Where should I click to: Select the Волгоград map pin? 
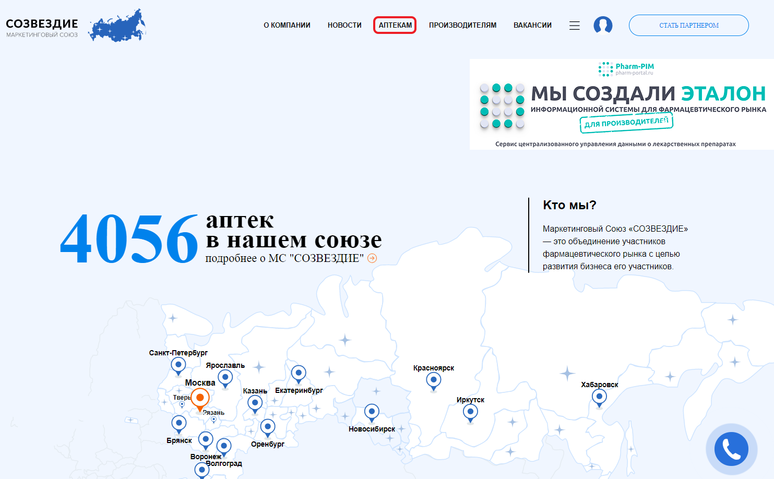[224, 448]
